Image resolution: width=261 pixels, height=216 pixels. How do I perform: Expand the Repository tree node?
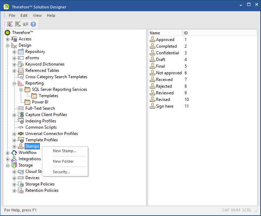(x=14, y=52)
